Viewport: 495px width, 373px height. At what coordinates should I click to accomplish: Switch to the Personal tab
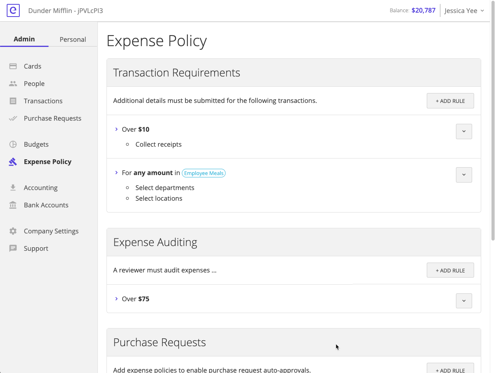coord(73,39)
